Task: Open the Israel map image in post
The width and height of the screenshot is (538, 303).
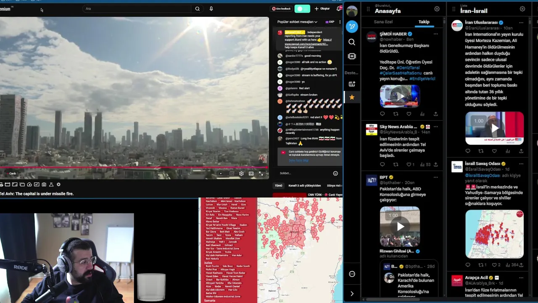Action: 494,234
